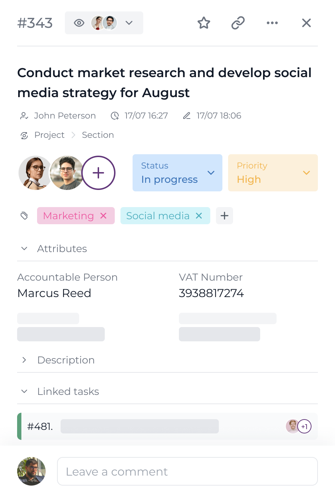Open the Project breadcrumb link

click(x=49, y=135)
